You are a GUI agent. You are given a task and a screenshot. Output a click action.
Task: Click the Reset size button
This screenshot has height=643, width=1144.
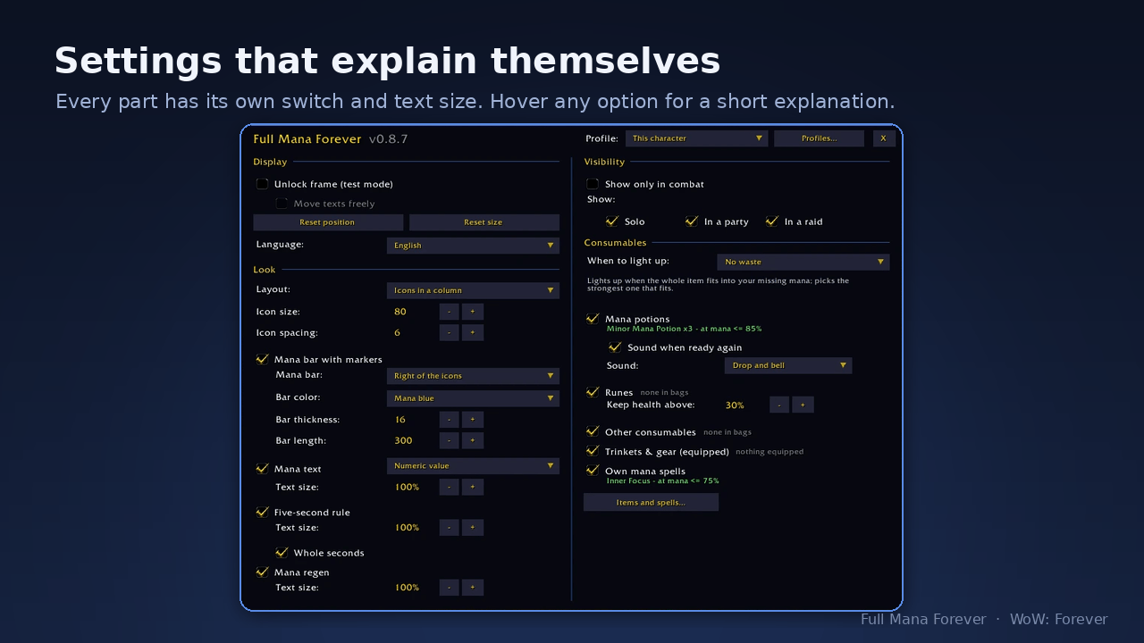click(484, 222)
